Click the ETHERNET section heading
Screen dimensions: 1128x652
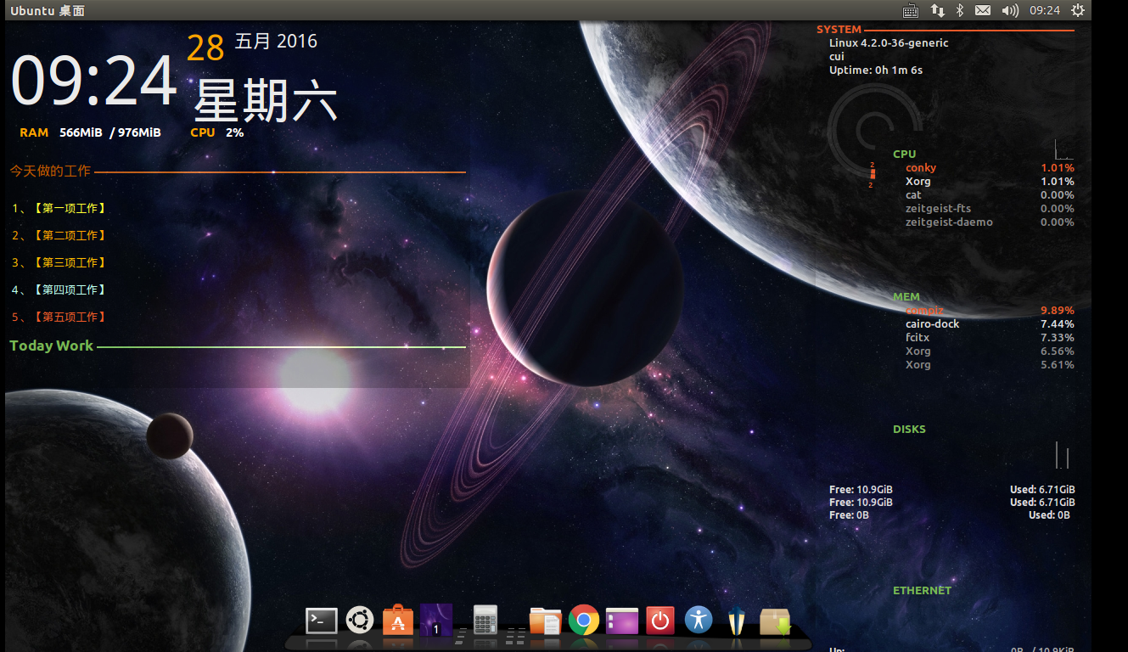pyautogui.click(x=922, y=591)
